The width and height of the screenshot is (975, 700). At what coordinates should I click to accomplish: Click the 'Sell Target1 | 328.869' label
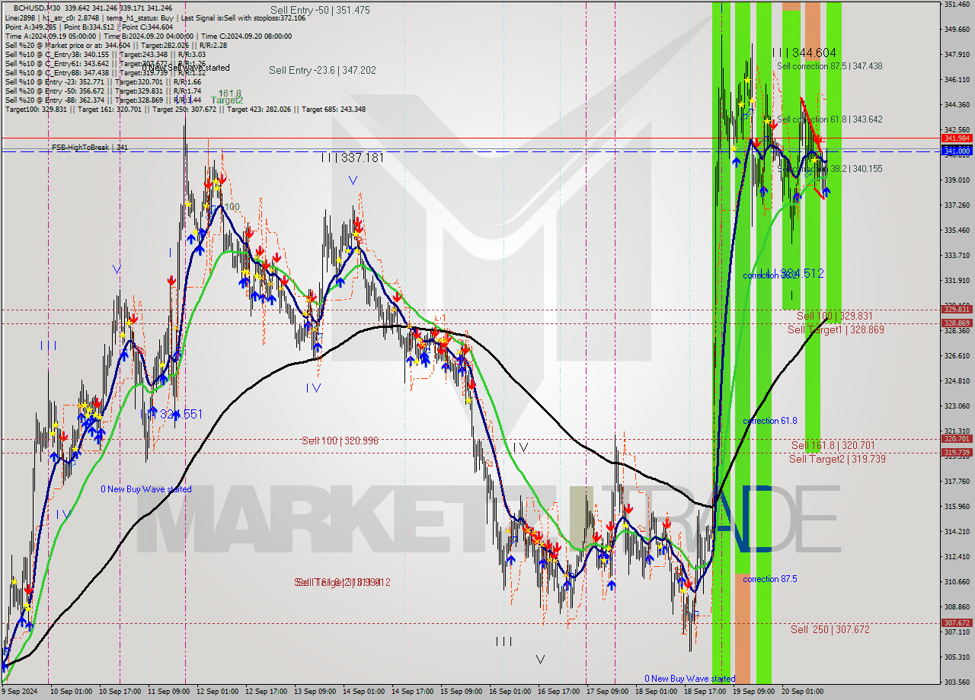pos(836,329)
